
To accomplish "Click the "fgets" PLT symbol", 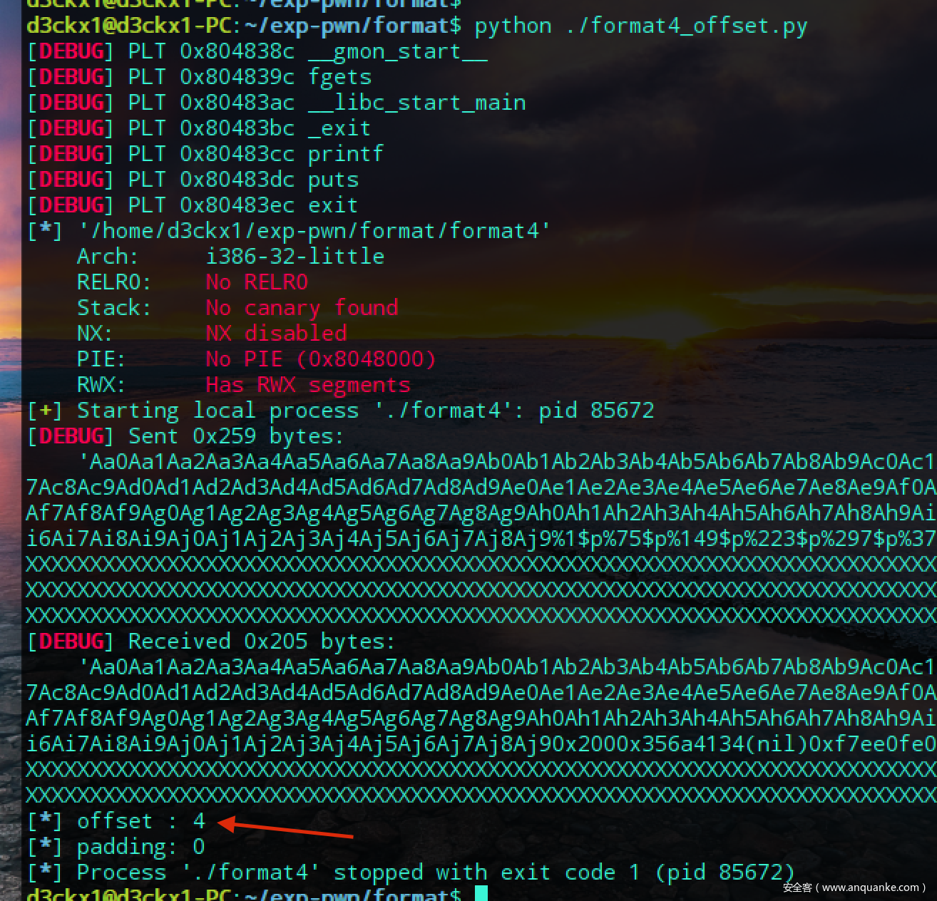I will point(339,78).
